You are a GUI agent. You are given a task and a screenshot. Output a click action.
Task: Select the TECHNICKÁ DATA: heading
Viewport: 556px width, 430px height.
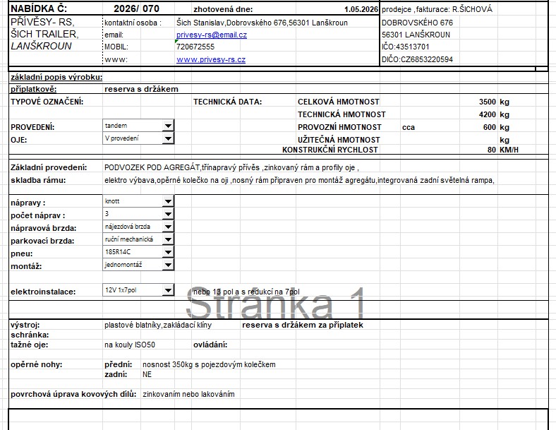click(227, 102)
